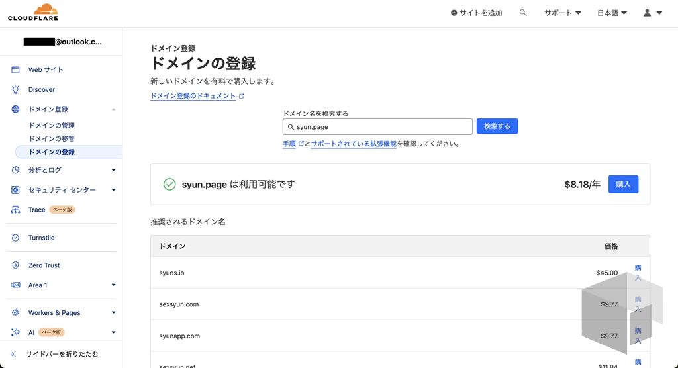
Task: Click the Zero Trust icon
Action: tap(16, 265)
